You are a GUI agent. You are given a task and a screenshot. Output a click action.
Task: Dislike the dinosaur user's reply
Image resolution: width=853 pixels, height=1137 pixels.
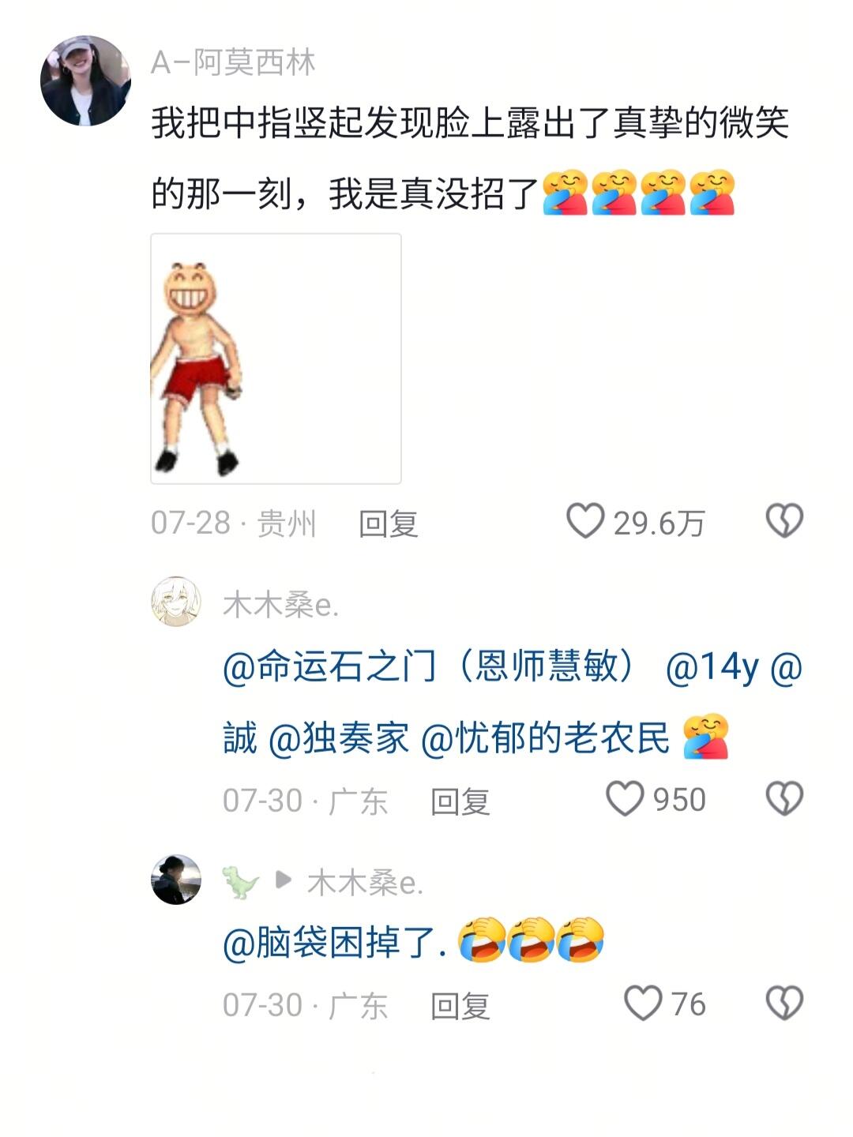tap(784, 1004)
